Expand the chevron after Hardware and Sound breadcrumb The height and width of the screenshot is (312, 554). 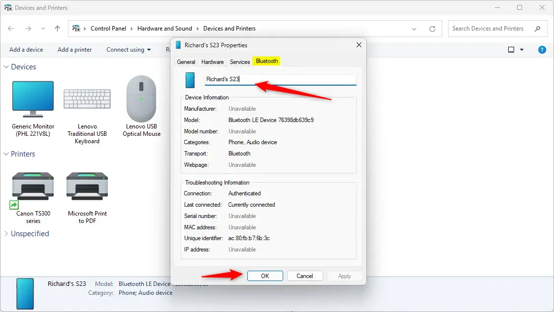[197, 29]
